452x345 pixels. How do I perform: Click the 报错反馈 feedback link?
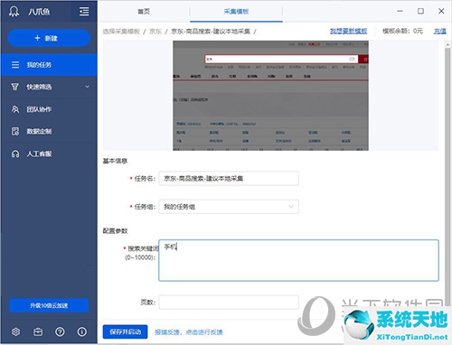189,332
